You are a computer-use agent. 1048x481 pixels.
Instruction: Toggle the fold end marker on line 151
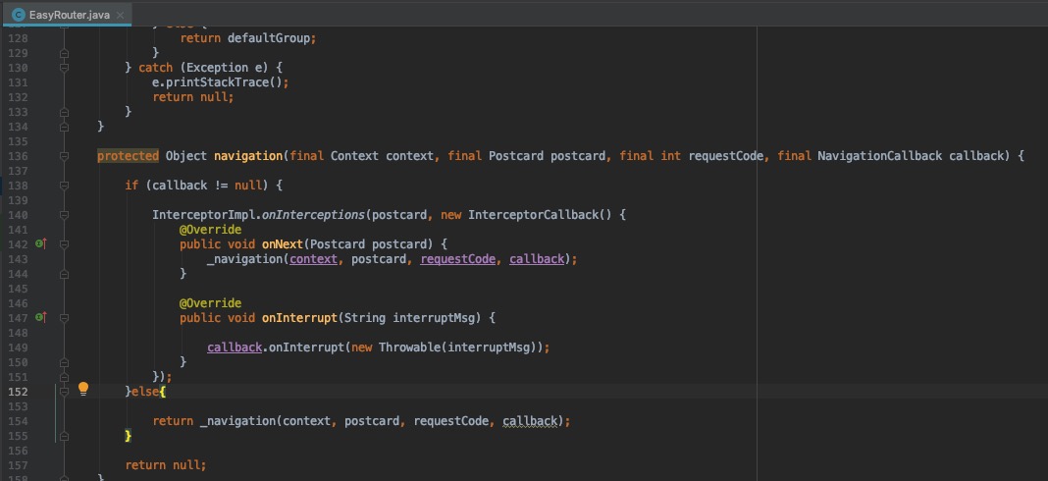[x=64, y=377]
